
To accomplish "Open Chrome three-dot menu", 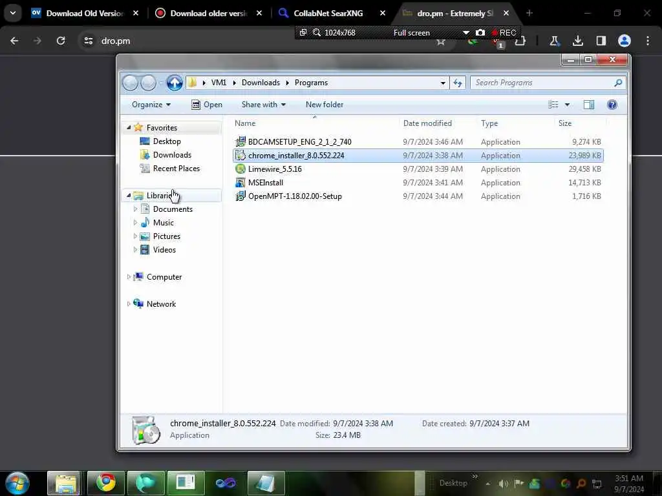I will pos(647,41).
